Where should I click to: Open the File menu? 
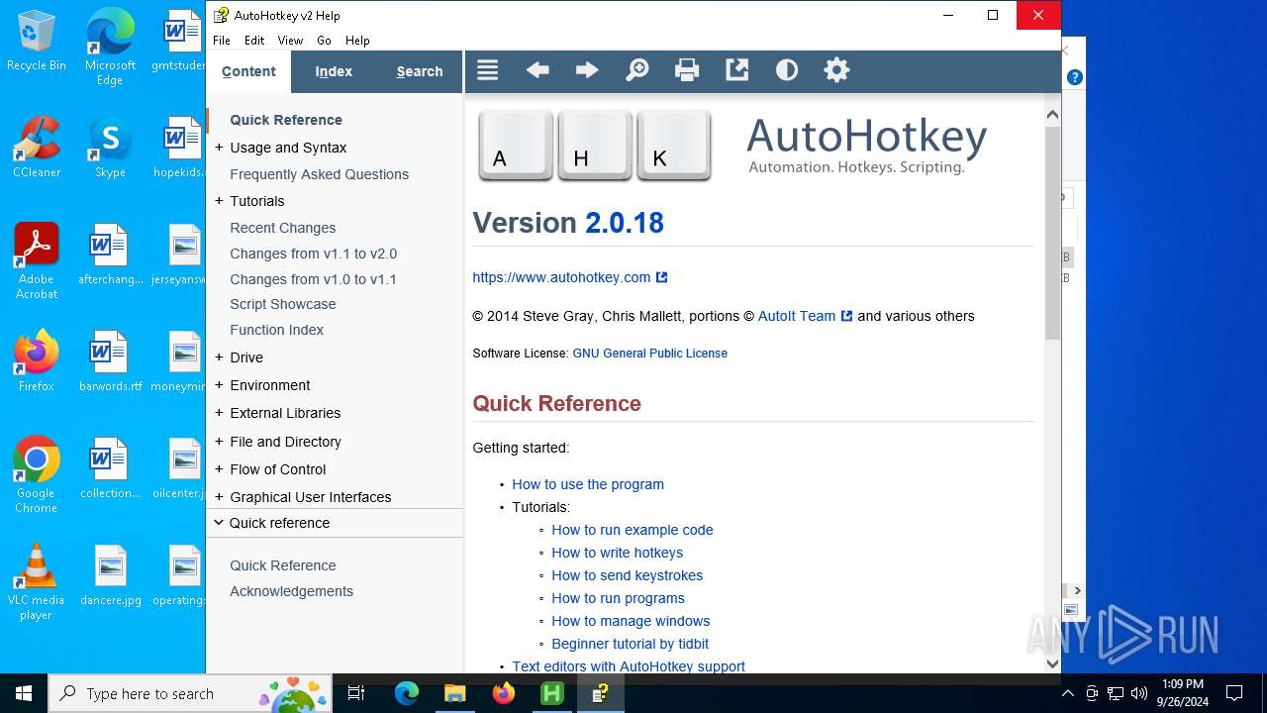point(222,41)
